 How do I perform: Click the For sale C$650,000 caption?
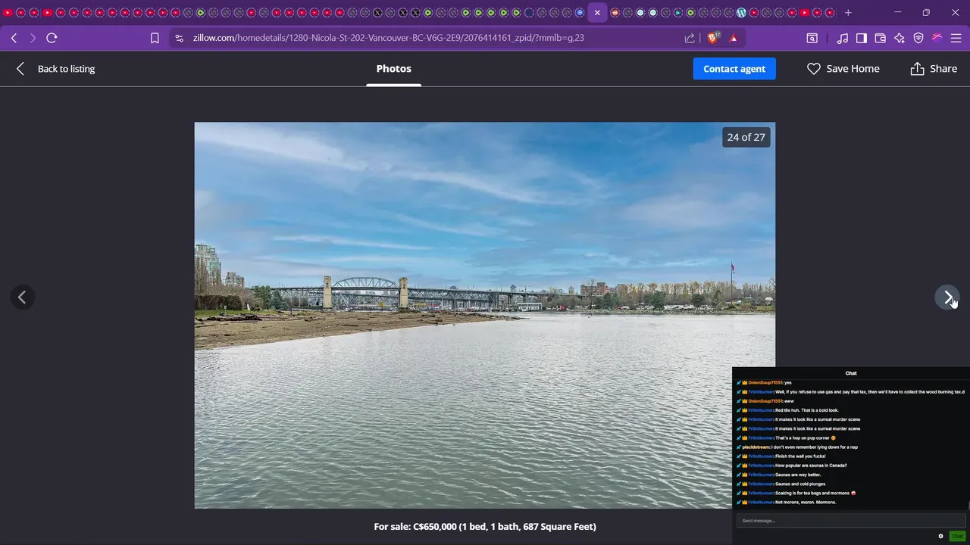485,526
